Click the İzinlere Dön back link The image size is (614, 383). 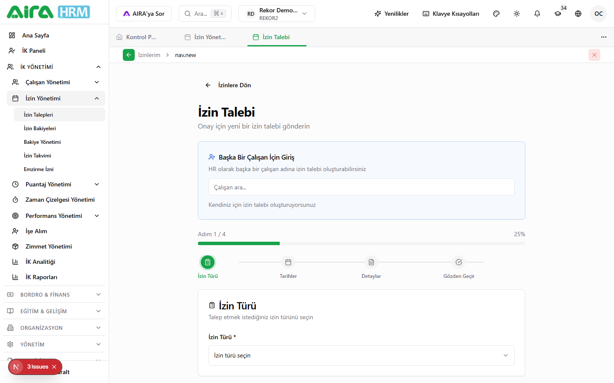pos(228,85)
